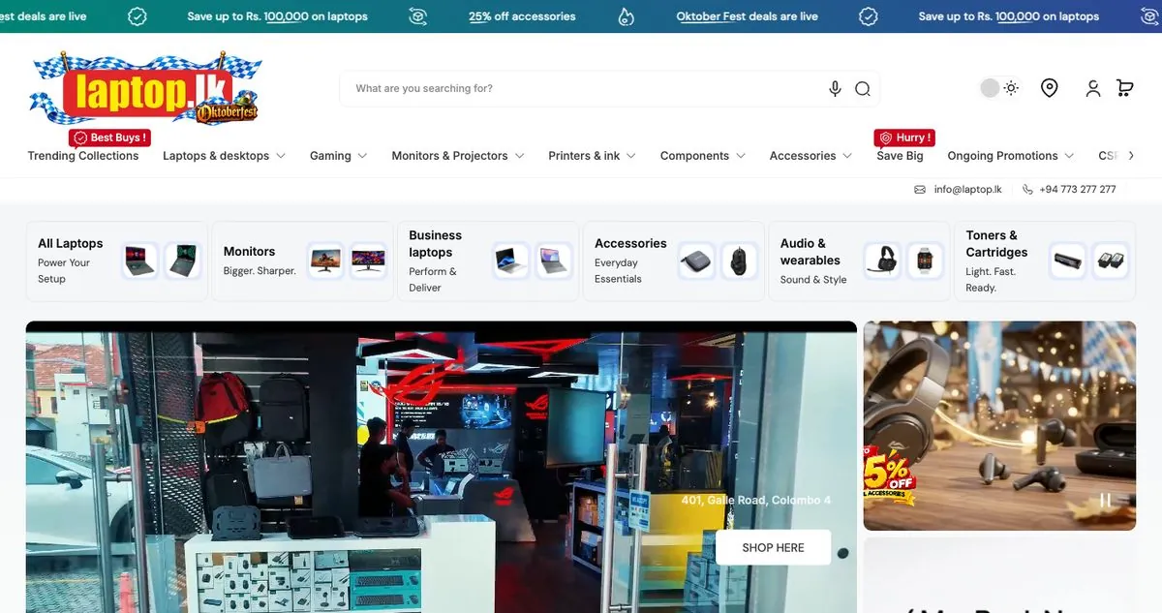Click the headset thumbnail in Audio card
This screenshot has height=613, width=1162.
tap(882, 261)
